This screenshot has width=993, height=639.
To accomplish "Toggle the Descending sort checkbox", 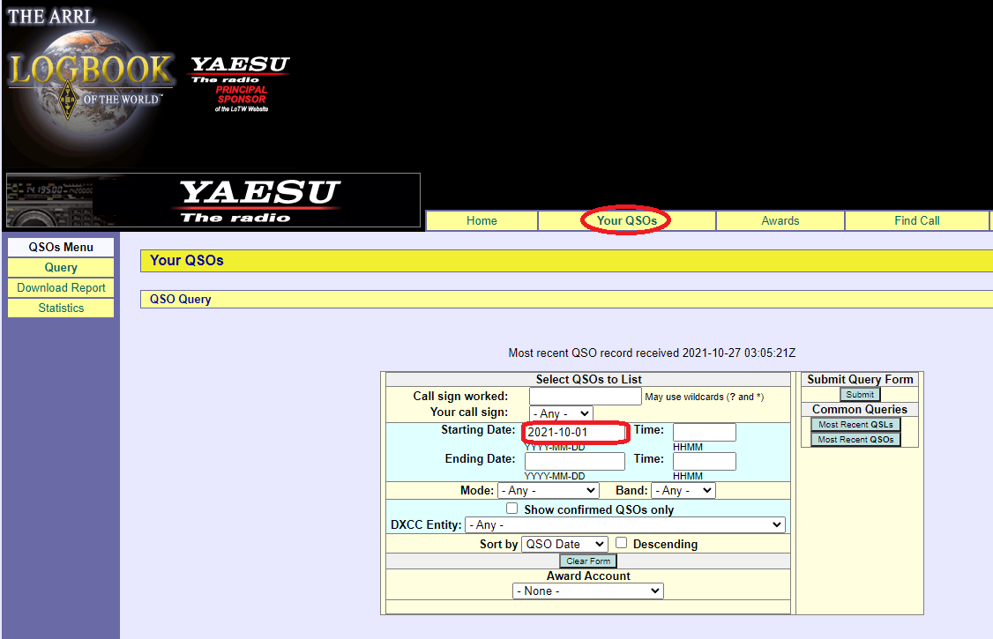I will [x=621, y=543].
